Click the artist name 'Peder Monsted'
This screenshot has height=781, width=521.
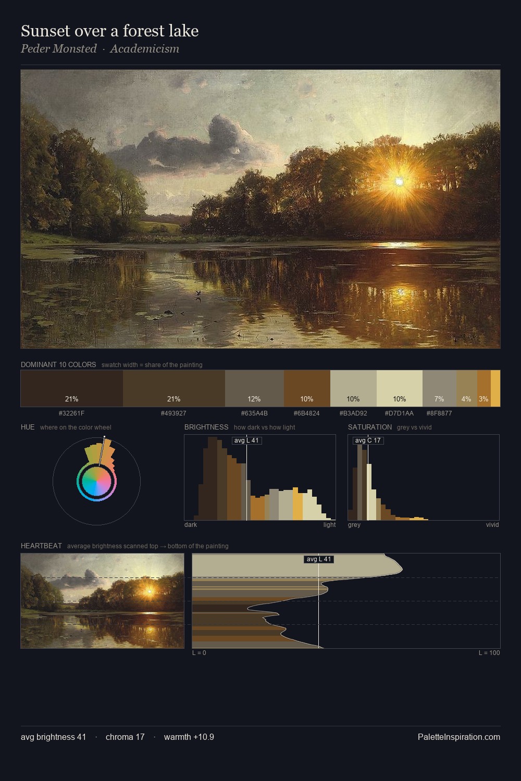[x=59, y=48]
